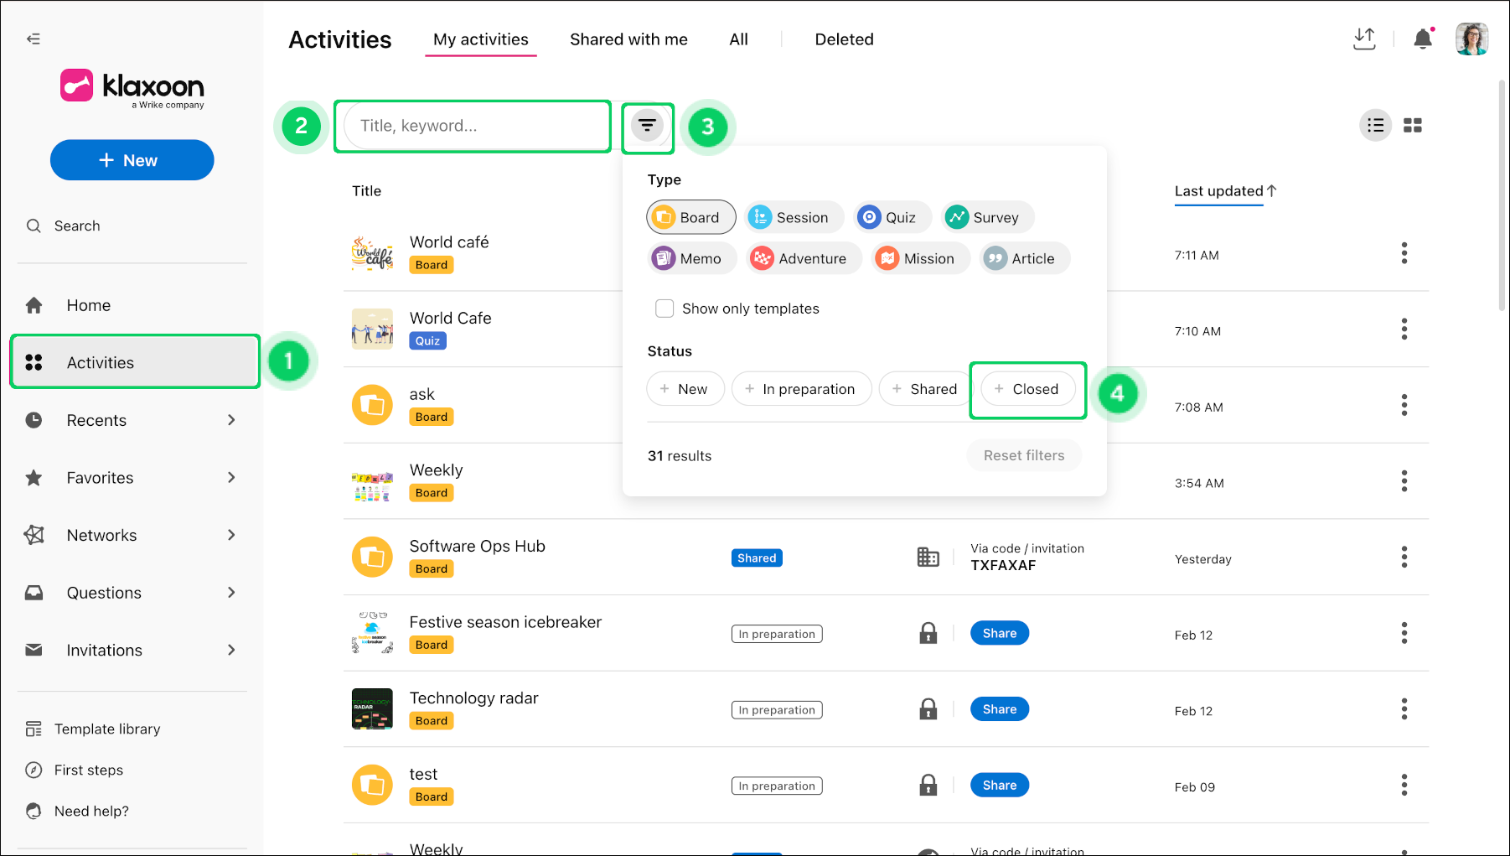
Task: Toggle the Closed status filter
Action: pos(1027,389)
